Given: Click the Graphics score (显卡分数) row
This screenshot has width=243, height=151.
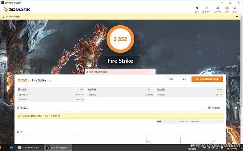Looking at the screenshot, I should coord(51,89).
